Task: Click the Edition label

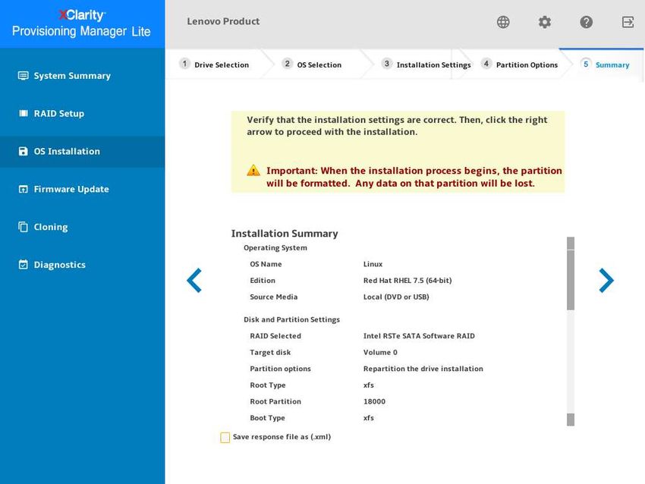Action: (263, 281)
